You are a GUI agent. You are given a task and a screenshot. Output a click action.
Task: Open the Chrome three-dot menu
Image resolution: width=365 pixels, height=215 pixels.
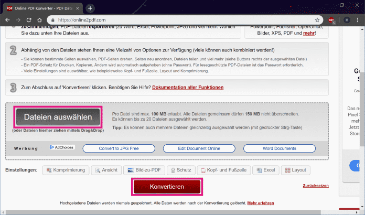[x=358, y=19]
